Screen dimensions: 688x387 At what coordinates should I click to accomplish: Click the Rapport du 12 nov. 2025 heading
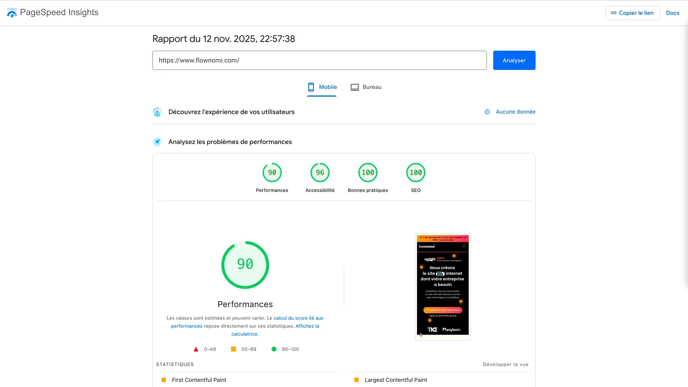(224, 39)
